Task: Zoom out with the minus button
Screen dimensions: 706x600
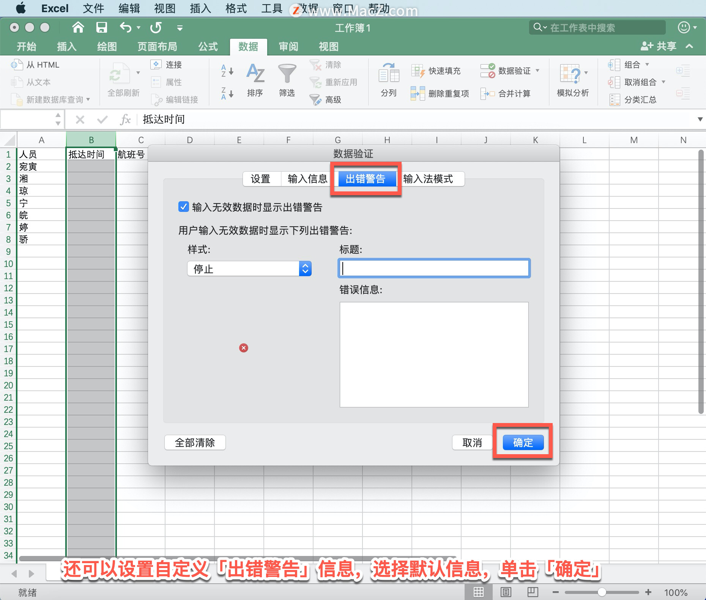Action: click(x=556, y=592)
